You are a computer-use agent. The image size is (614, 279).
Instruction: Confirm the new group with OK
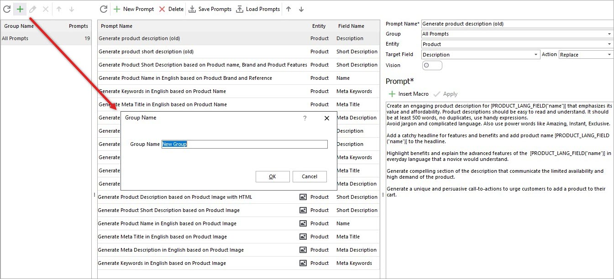273,176
